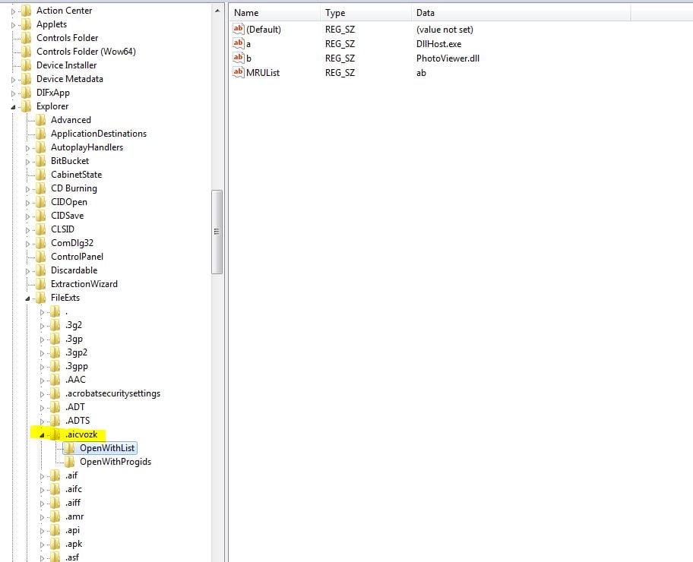The height and width of the screenshot is (562, 693).
Task: Click the .aicvozk folder icon
Action: coord(55,434)
